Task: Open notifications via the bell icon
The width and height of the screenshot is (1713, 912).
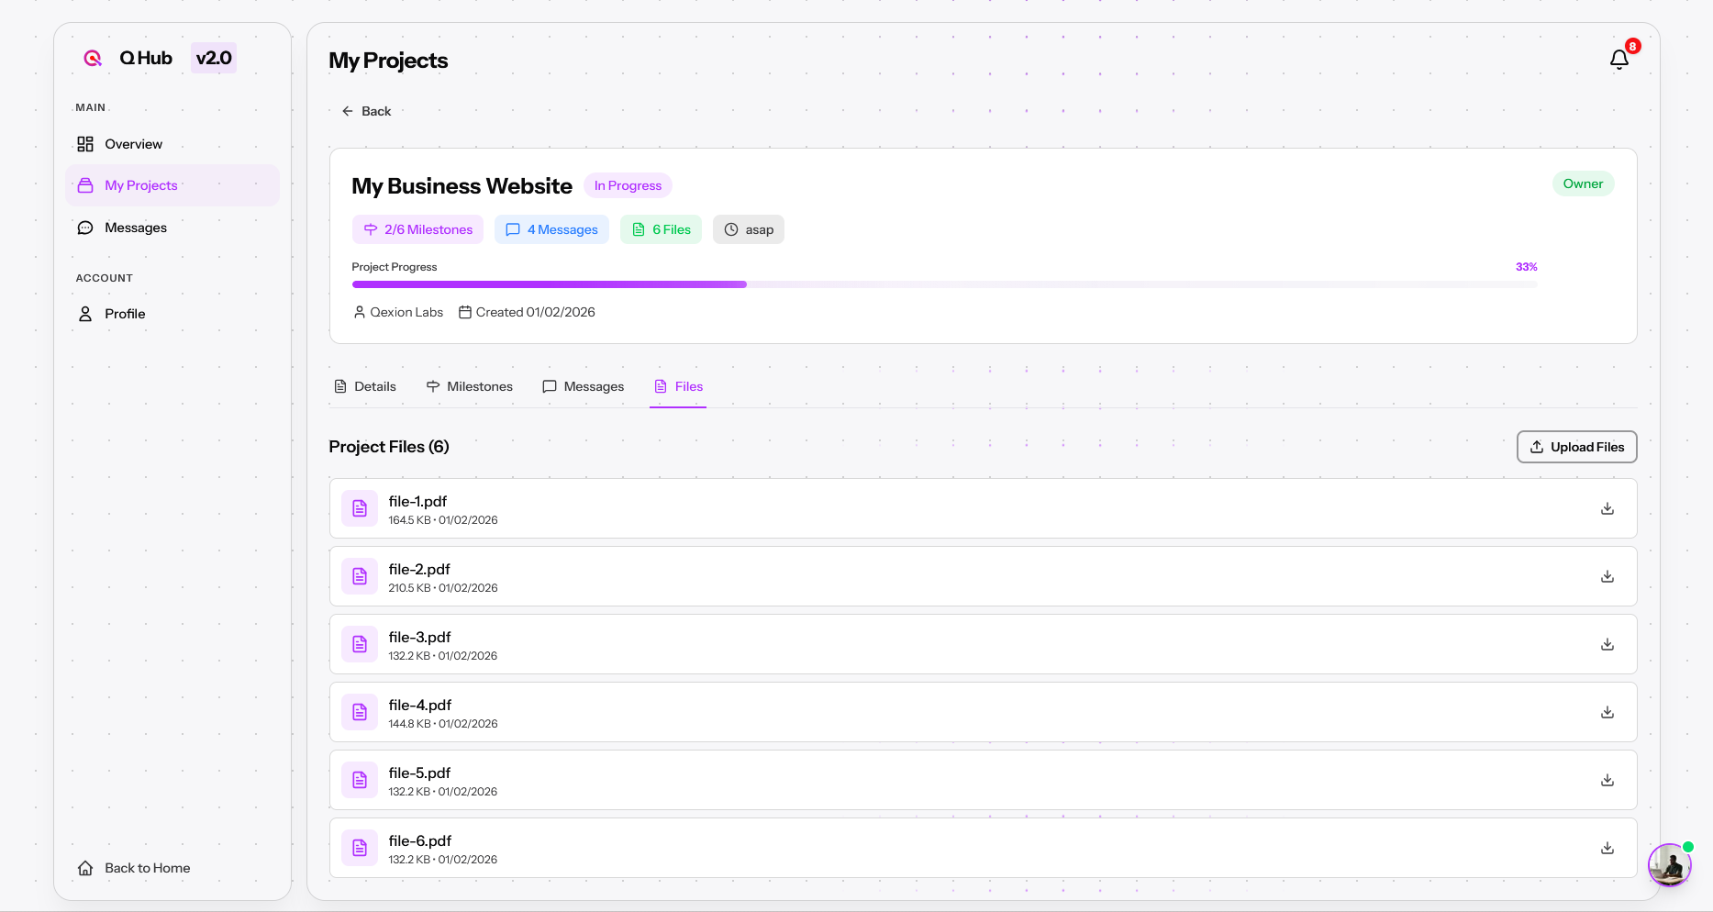Action: coord(1619,60)
